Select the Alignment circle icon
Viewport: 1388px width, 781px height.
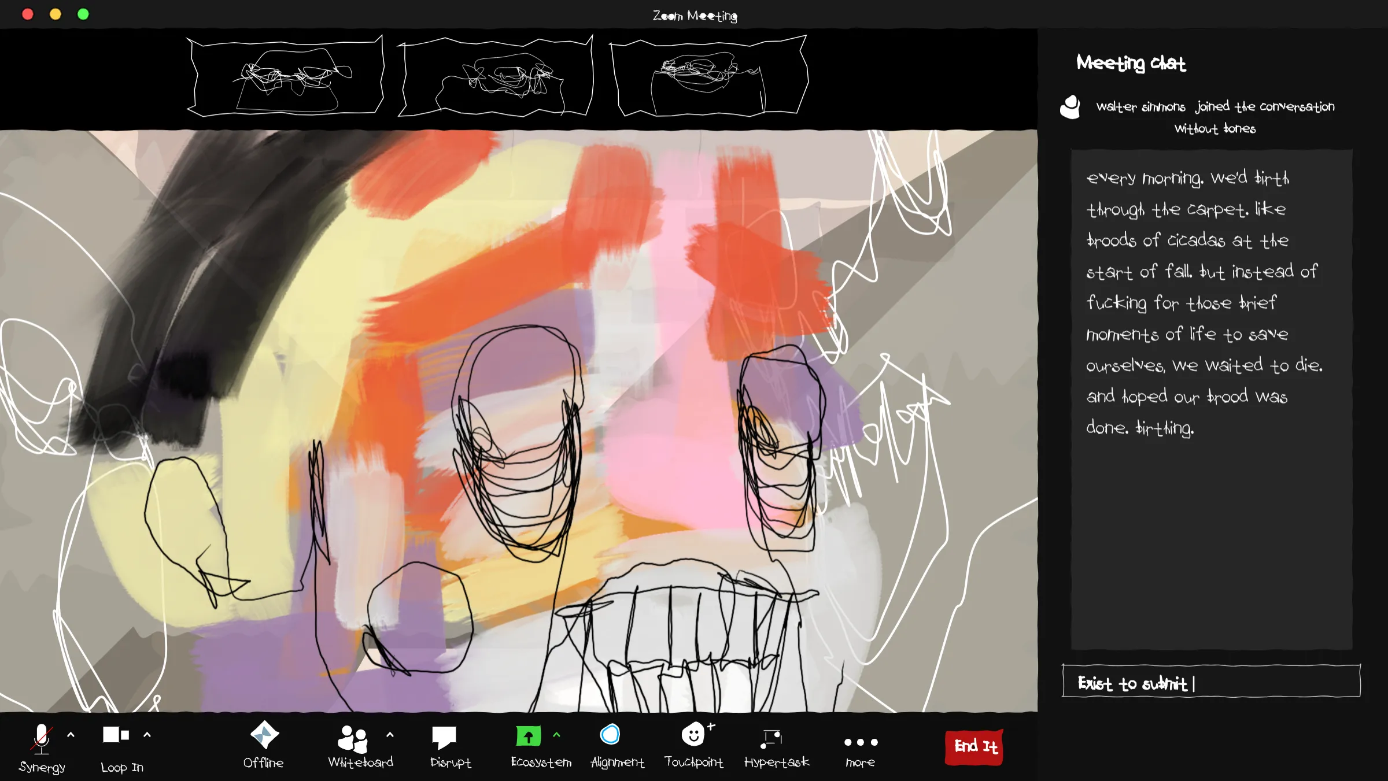pos(610,735)
